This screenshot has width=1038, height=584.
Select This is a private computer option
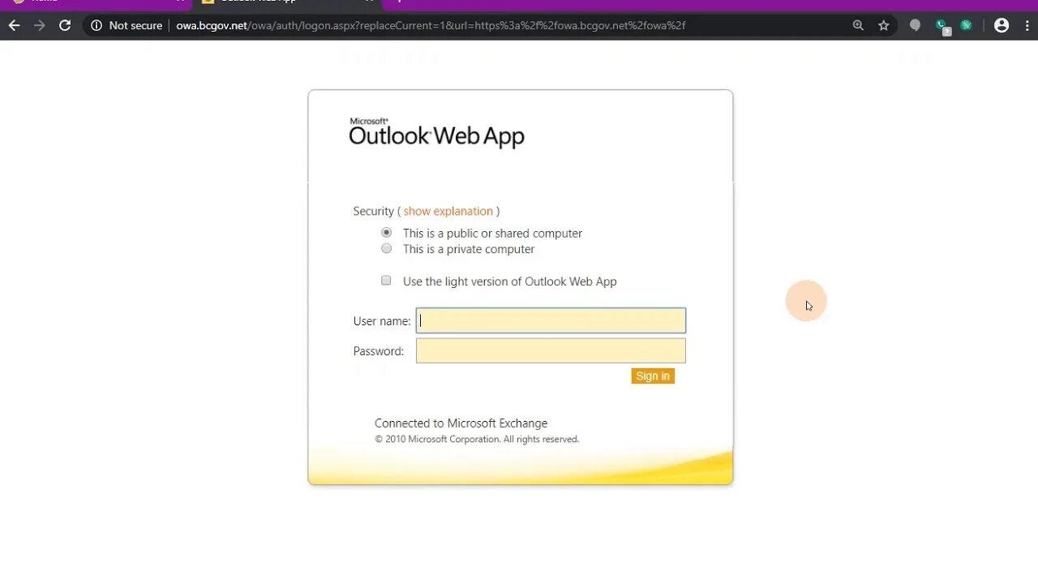386,248
